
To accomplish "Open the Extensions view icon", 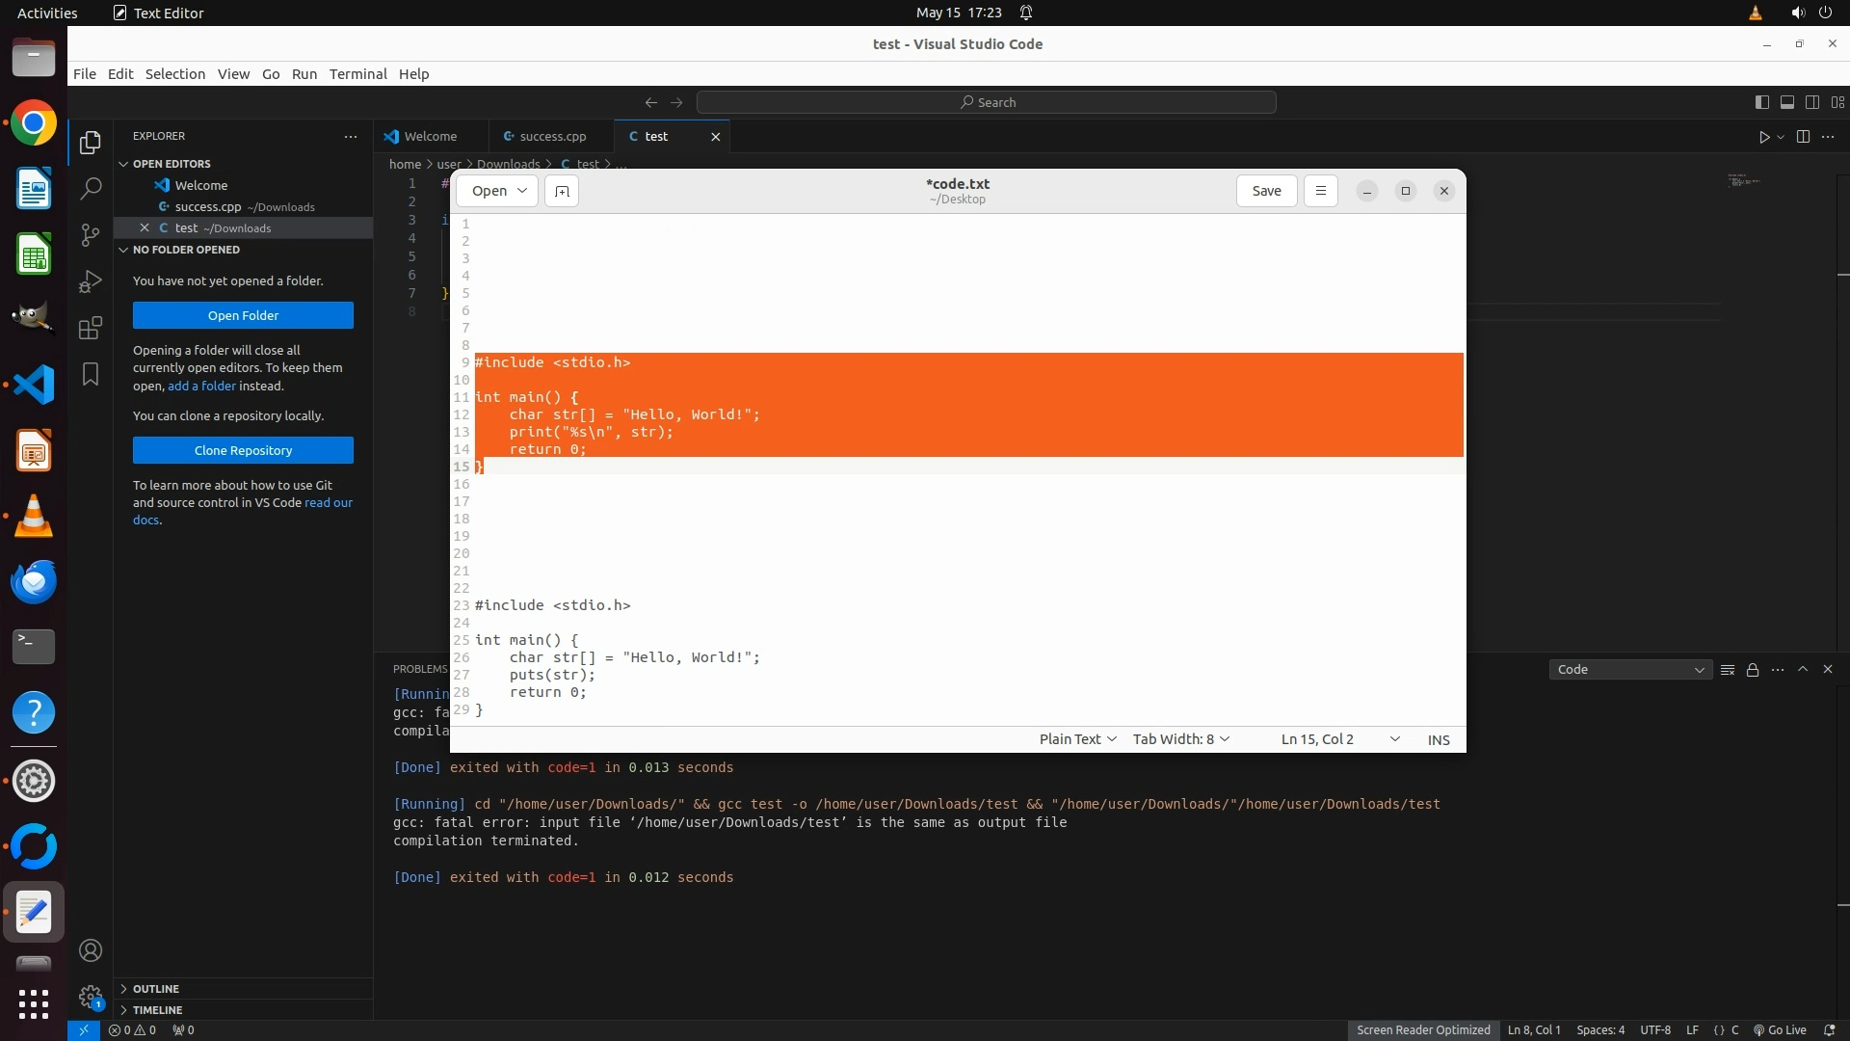I will click(91, 328).
